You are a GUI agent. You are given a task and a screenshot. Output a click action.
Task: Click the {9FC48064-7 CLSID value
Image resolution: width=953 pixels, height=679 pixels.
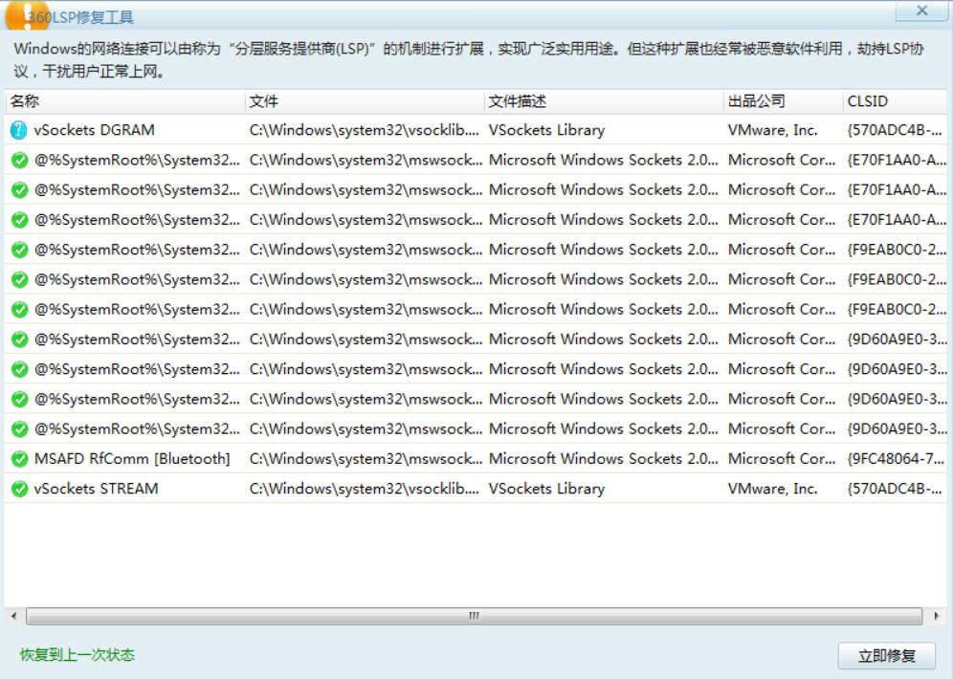pyautogui.click(x=896, y=458)
